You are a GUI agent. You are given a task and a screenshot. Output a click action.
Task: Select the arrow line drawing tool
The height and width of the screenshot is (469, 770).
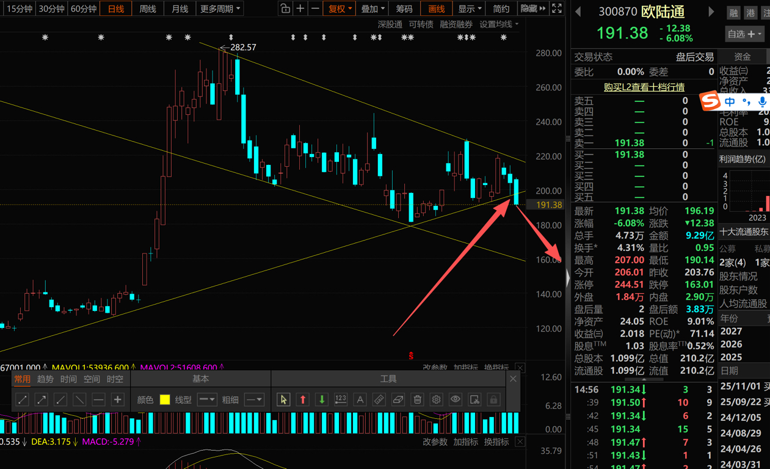pos(41,400)
